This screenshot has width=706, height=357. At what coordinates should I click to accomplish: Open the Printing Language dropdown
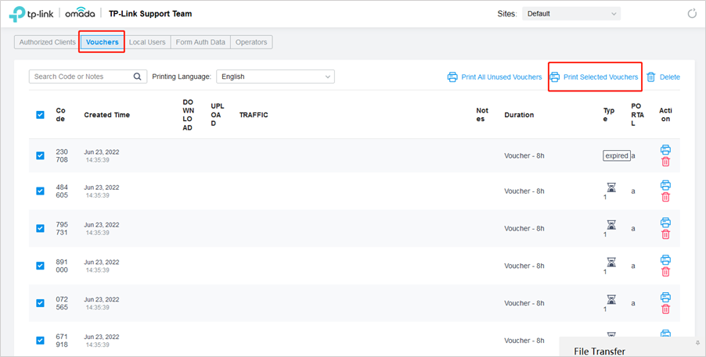(275, 77)
